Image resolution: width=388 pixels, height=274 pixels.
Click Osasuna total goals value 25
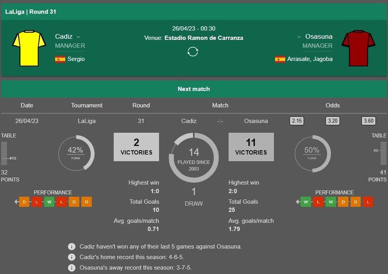[232, 210]
